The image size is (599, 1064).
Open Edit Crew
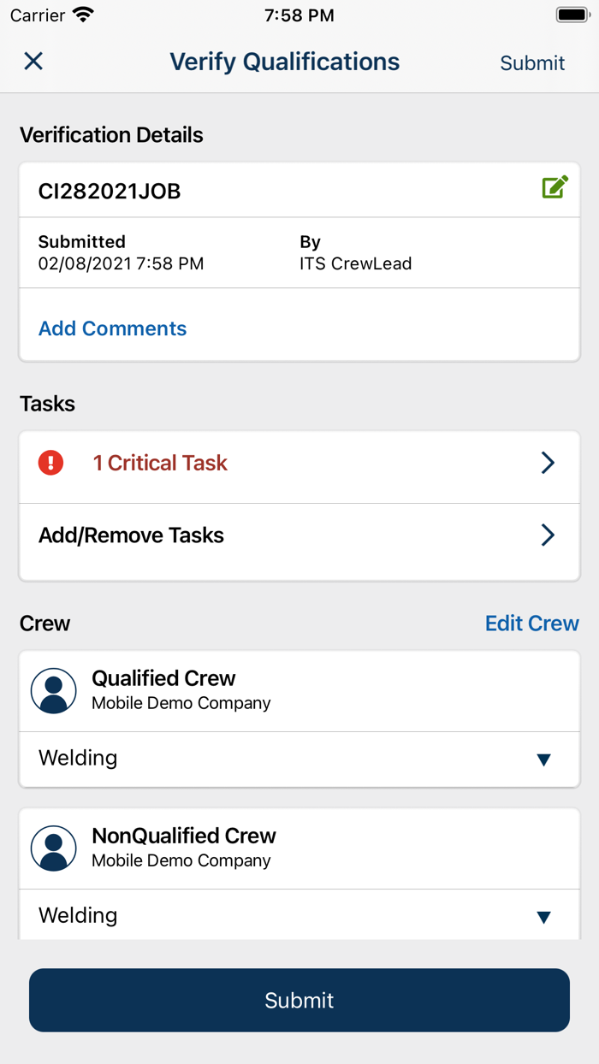pyautogui.click(x=531, y=623)
